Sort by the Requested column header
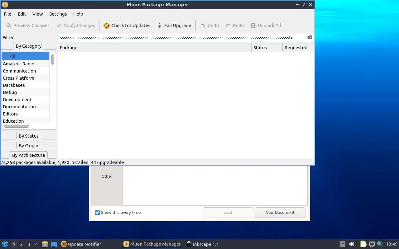The height and width of the screenshot is (249, 399). (298, 48)
